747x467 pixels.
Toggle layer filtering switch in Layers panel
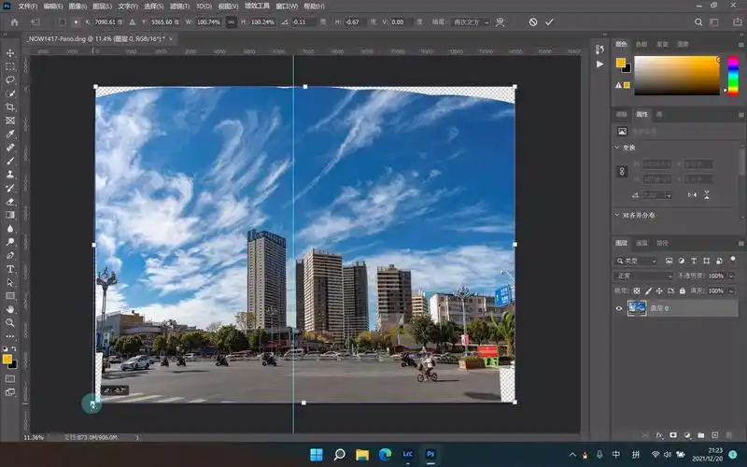[x=734, y=261]
